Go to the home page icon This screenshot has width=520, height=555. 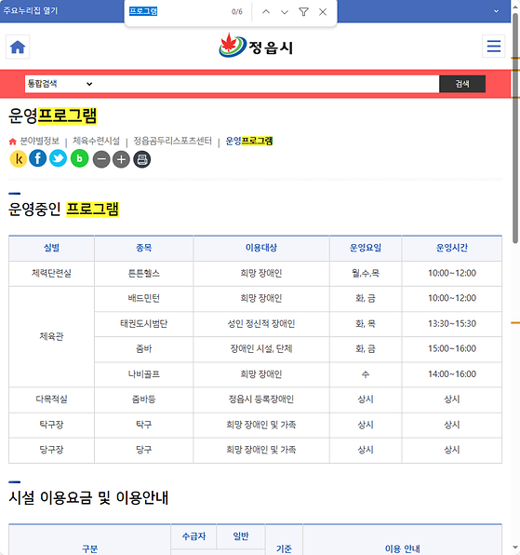click(18, 47)
